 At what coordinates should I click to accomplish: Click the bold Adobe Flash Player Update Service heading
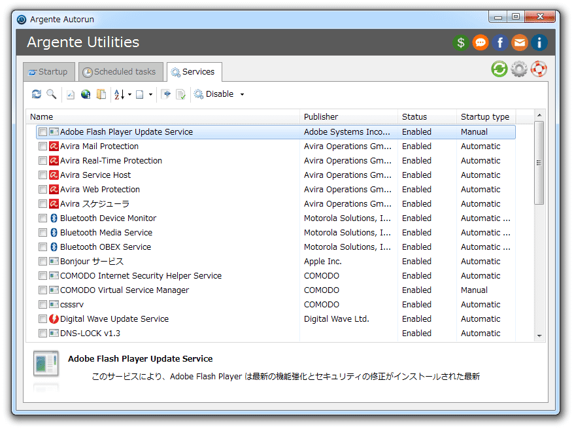pos(140,359)
